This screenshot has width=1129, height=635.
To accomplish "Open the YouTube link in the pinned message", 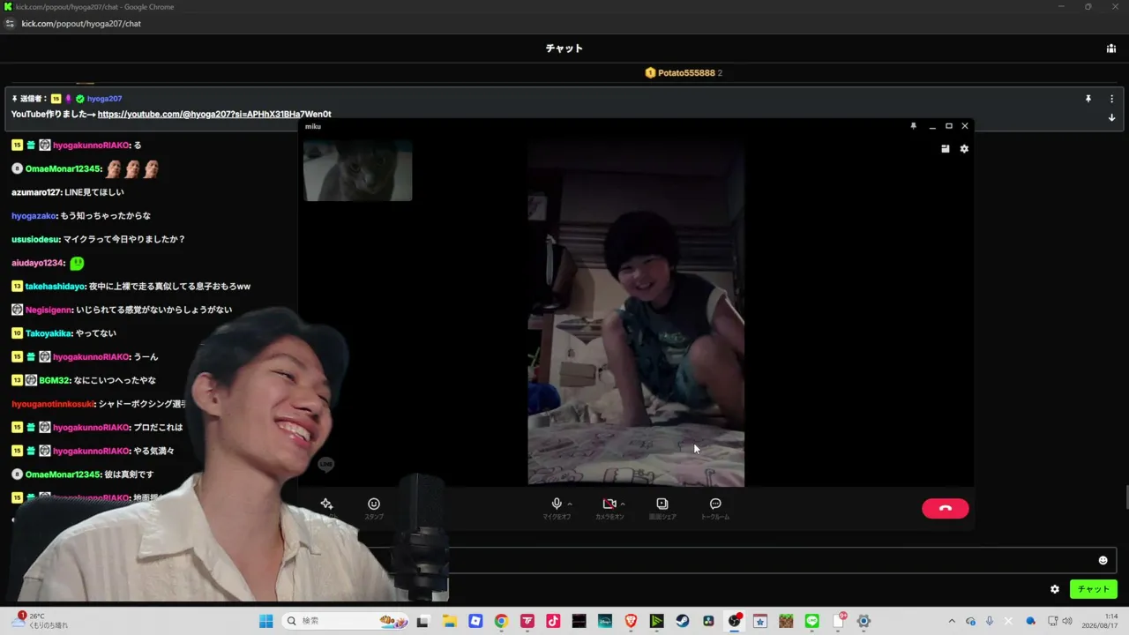I will (x=214, y=114).
